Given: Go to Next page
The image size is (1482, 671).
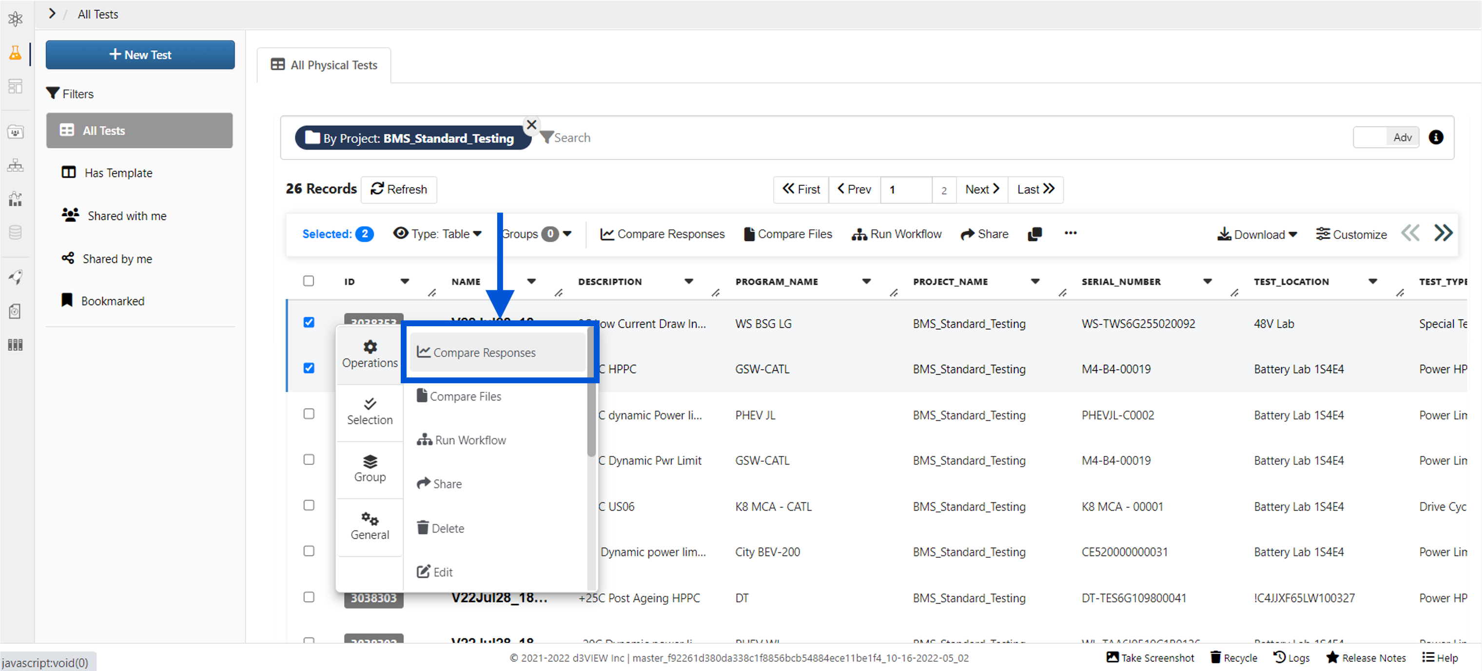Looking at the screenshot, I should (982, 189).
